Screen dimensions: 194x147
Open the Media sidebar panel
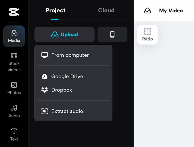click(14, 36)
